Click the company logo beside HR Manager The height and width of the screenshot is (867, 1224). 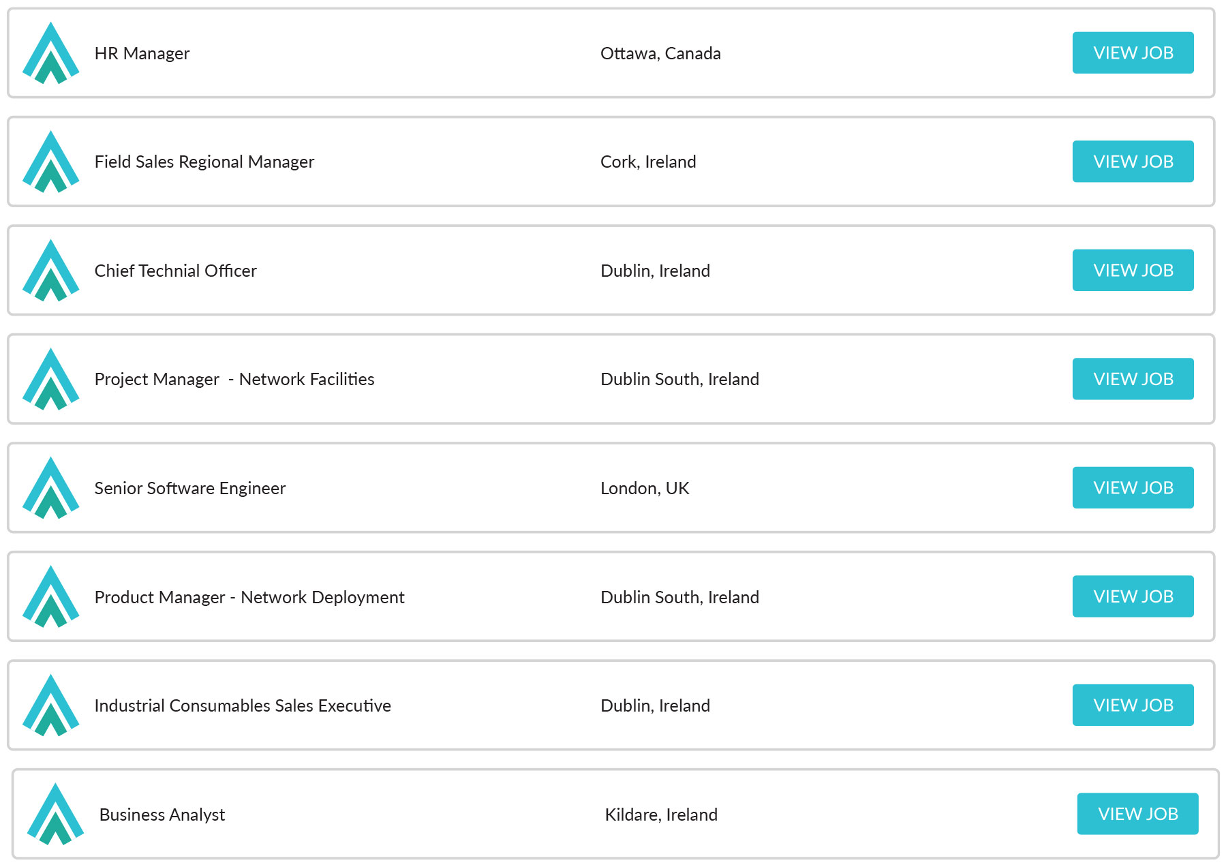pyautogui.click(x=52, y=53)
